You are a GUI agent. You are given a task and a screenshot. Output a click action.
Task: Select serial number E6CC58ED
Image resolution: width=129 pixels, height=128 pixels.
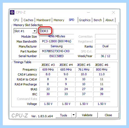57,56
